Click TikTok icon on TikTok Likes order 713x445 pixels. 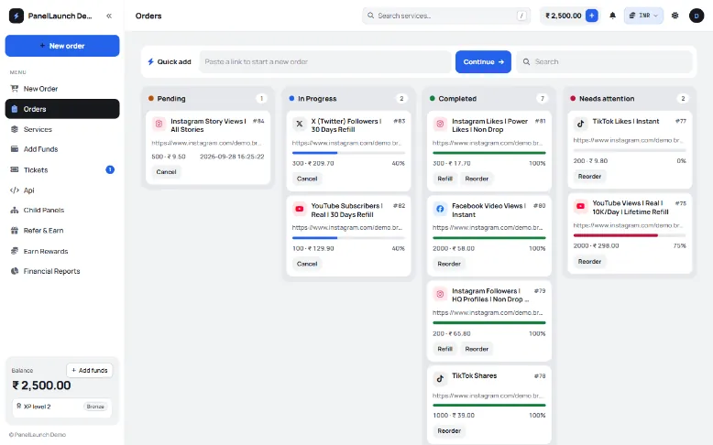point(580,124)
